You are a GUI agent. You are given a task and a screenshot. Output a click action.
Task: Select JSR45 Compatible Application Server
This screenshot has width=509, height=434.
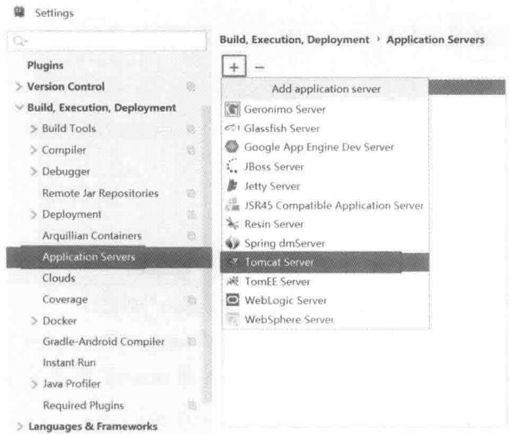click(325, 205)
